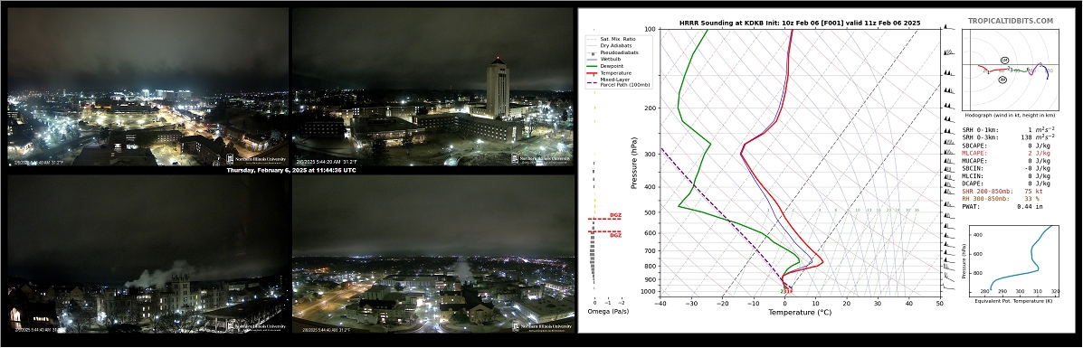
Task: Click the upper red DGZ label
Action: (x=615, y=215)
